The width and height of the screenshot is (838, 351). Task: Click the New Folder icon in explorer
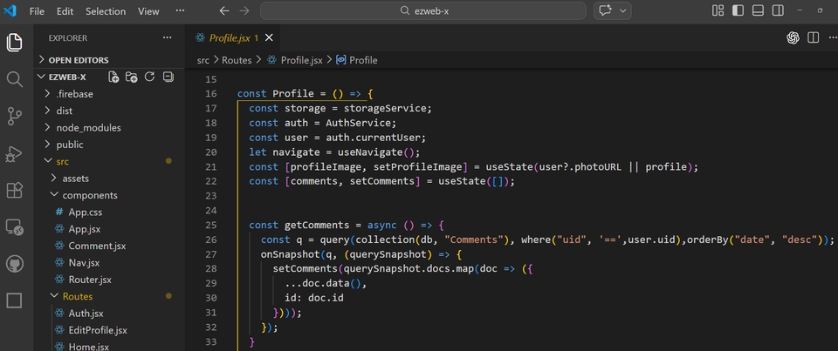coord(132,77)
